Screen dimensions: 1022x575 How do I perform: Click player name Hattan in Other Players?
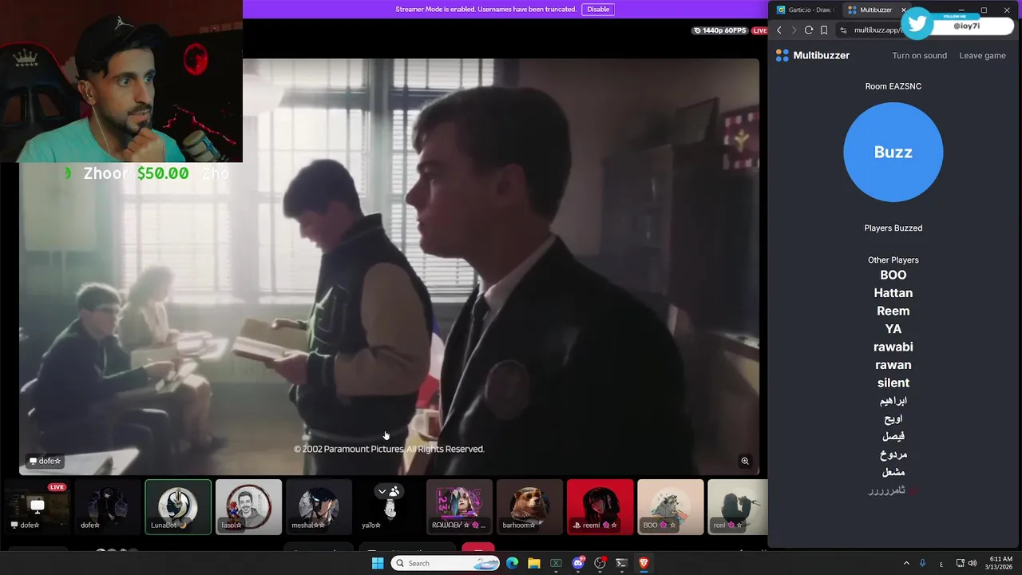893,293
